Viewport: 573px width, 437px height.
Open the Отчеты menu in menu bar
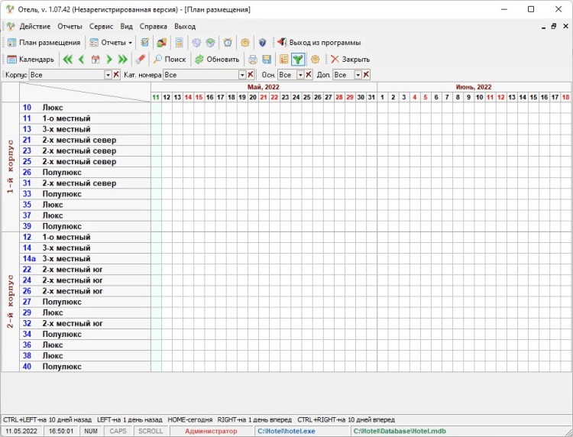tap(70, 26)
